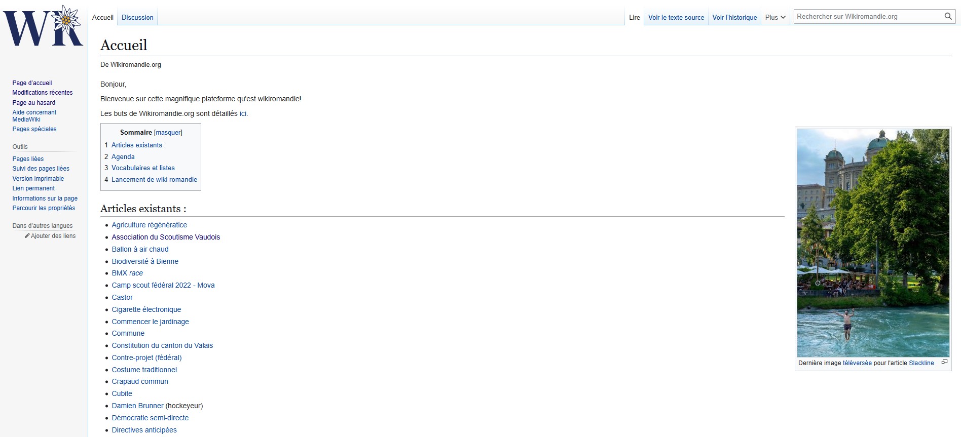Open the Pages spéciales link
This screenshot has height=437, width=961.
click(34, 129)
